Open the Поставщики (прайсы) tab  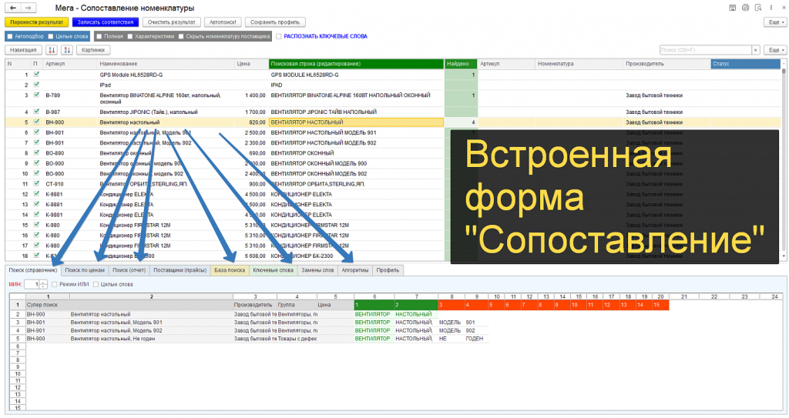pos(180,270)
